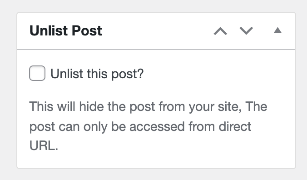Select the downward chevron in header
This screenshot has width=307, height=180.
click(246, 31)
